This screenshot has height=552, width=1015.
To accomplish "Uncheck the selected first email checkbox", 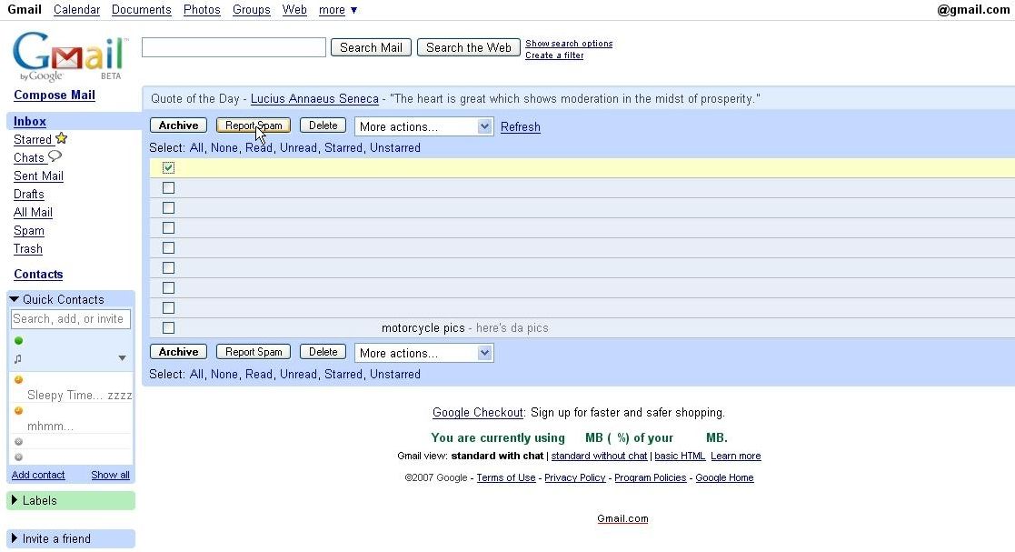I will tap(168, 167).
